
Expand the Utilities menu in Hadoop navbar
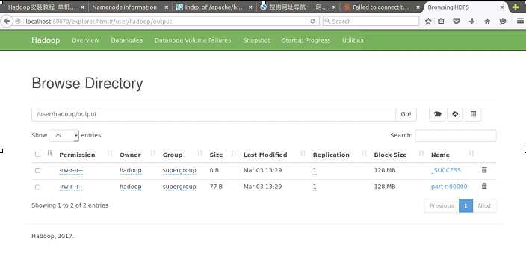coord(354,40)
